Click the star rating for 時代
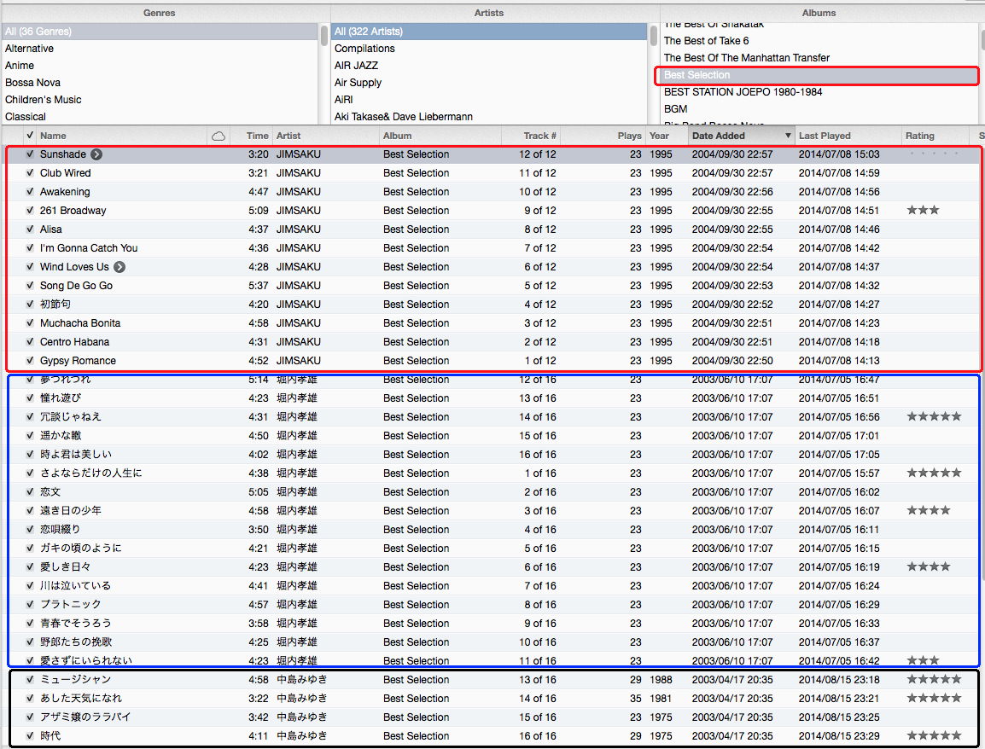 934,736
